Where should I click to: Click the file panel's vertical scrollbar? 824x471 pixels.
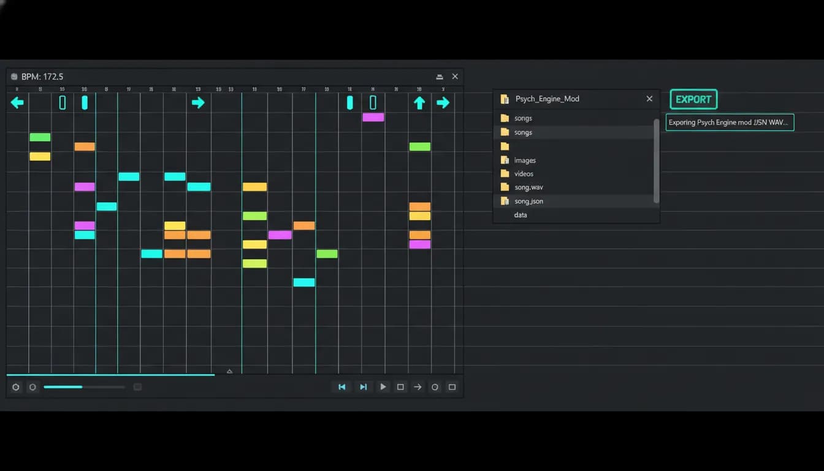tap(657, 161)
